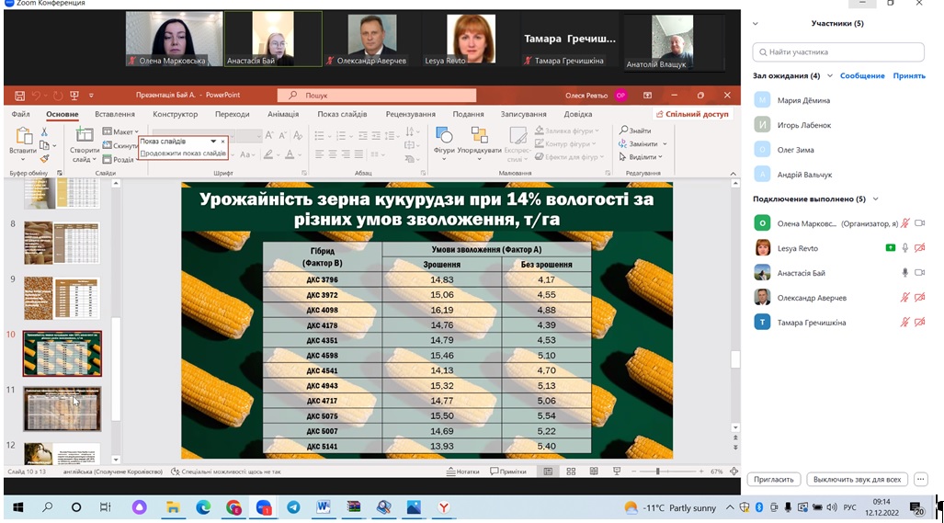Collapse the Подключение выполнено section
Image resolution: width=944 pixels, height=523 pixels.
click(875, 199)
